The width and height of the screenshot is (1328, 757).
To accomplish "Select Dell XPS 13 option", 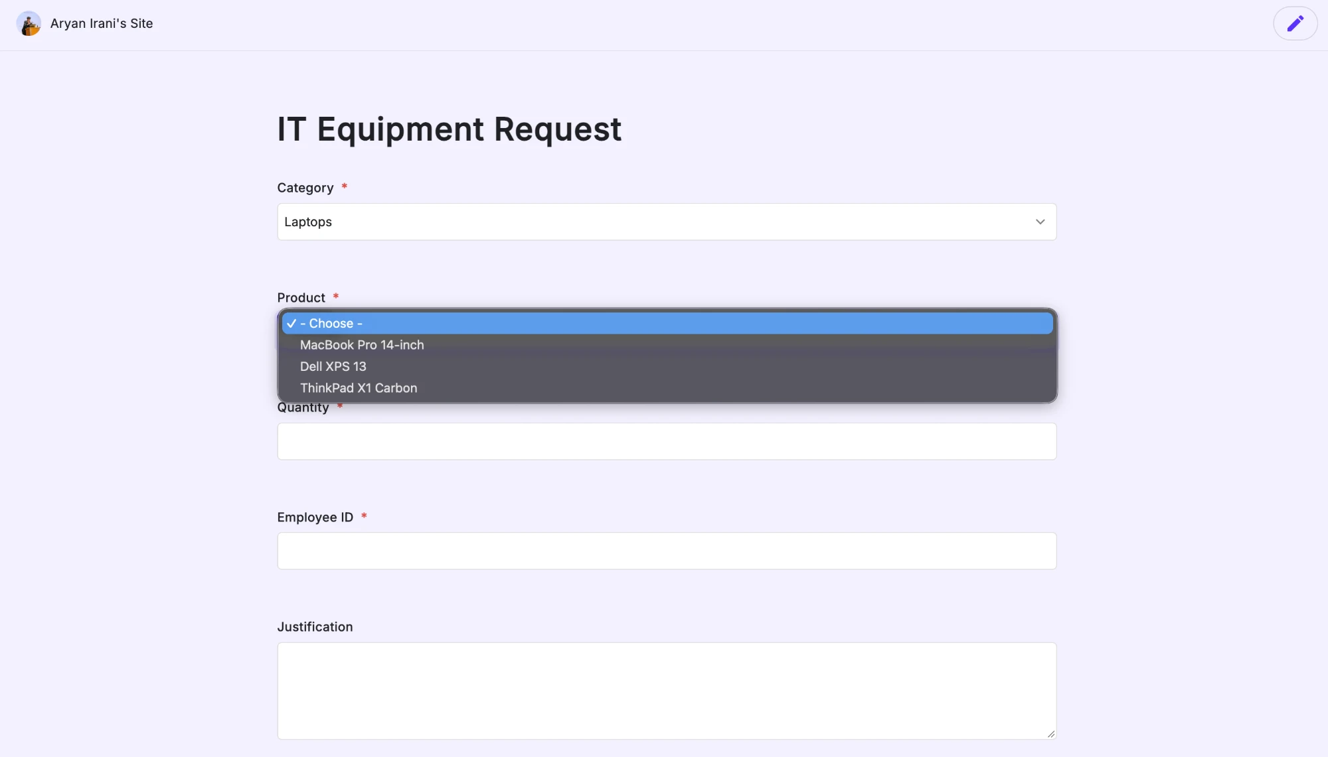I will [x=667, y=367].
